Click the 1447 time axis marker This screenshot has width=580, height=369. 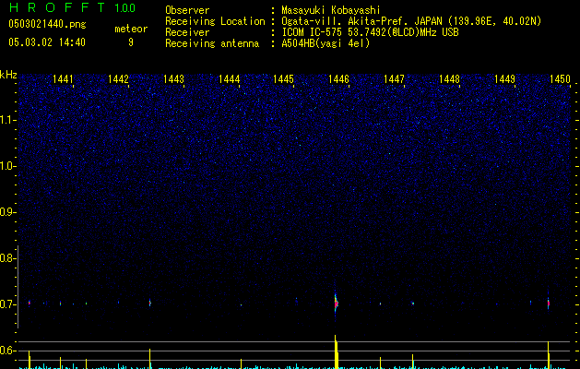point(395,79)
